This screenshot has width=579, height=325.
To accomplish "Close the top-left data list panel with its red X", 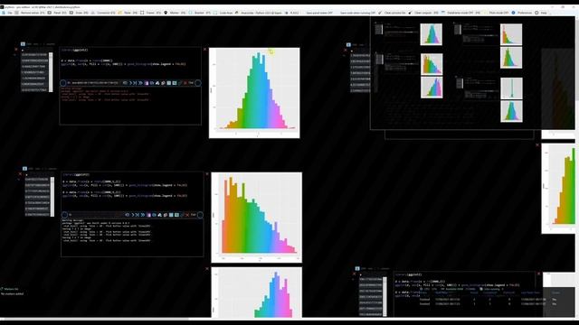I will pos(16,50).
